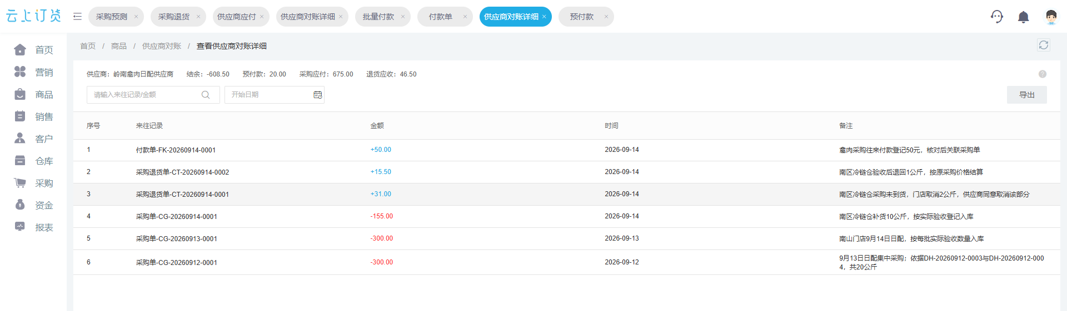
Task: Collapse the sidebar with the hamburger icon
Action: tap(77, 17)
